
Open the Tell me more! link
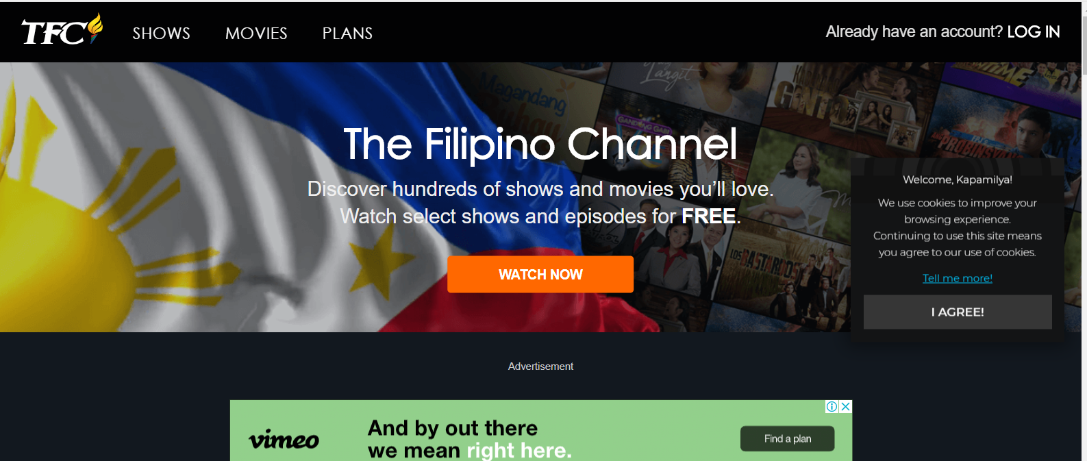click(958, 278)
